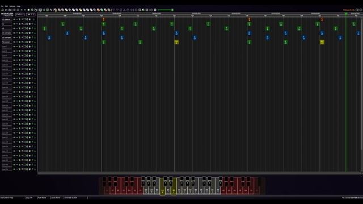Delete the Layer 8 row via trash icon

pyautogui.click(x=29, y=51)
